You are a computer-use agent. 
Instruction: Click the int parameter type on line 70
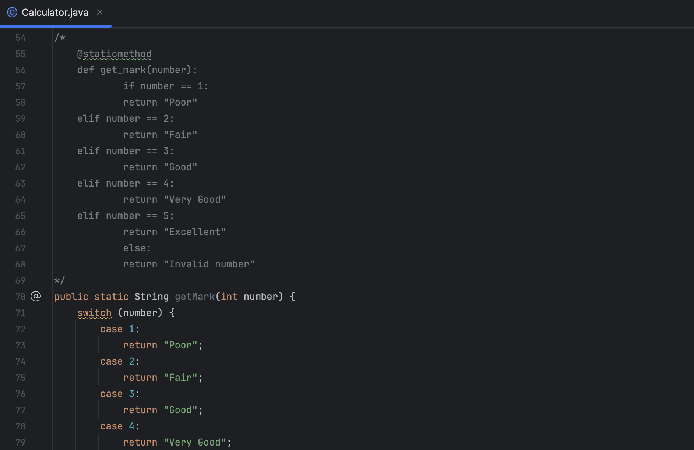(x=228, y=296)
